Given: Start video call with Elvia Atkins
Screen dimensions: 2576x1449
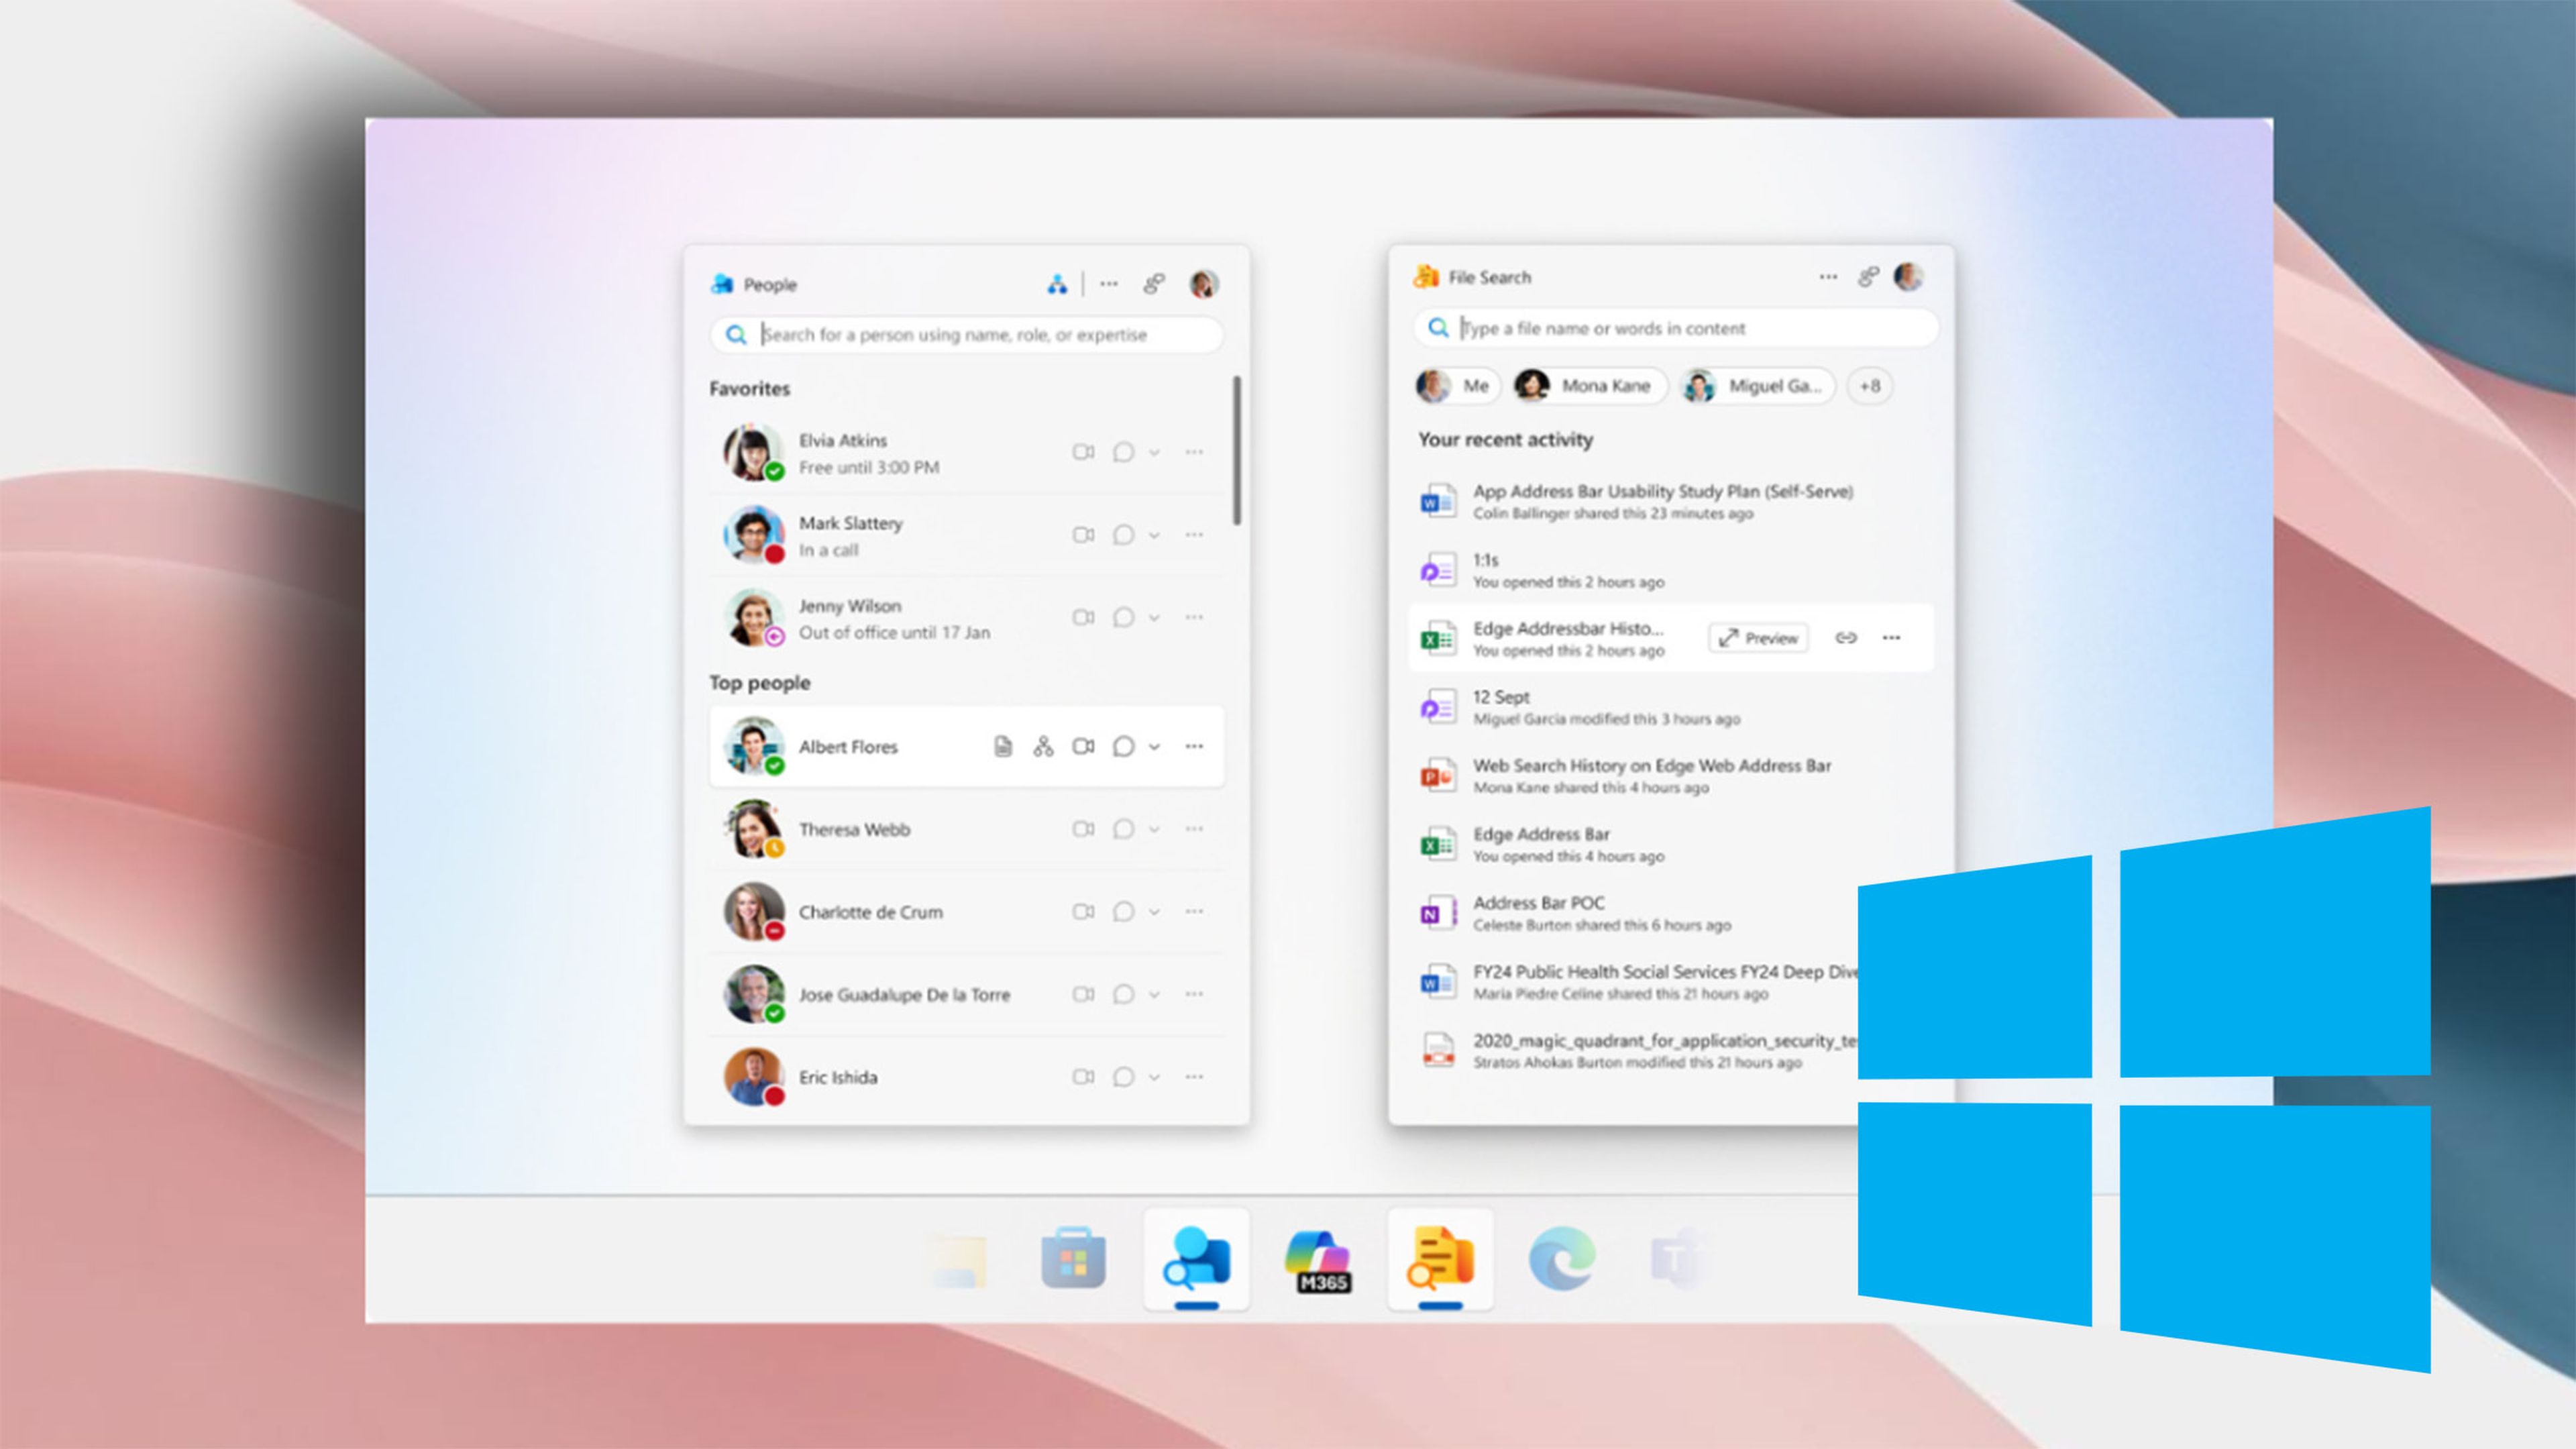Looking at the screenshot, I should [1083, 452].
